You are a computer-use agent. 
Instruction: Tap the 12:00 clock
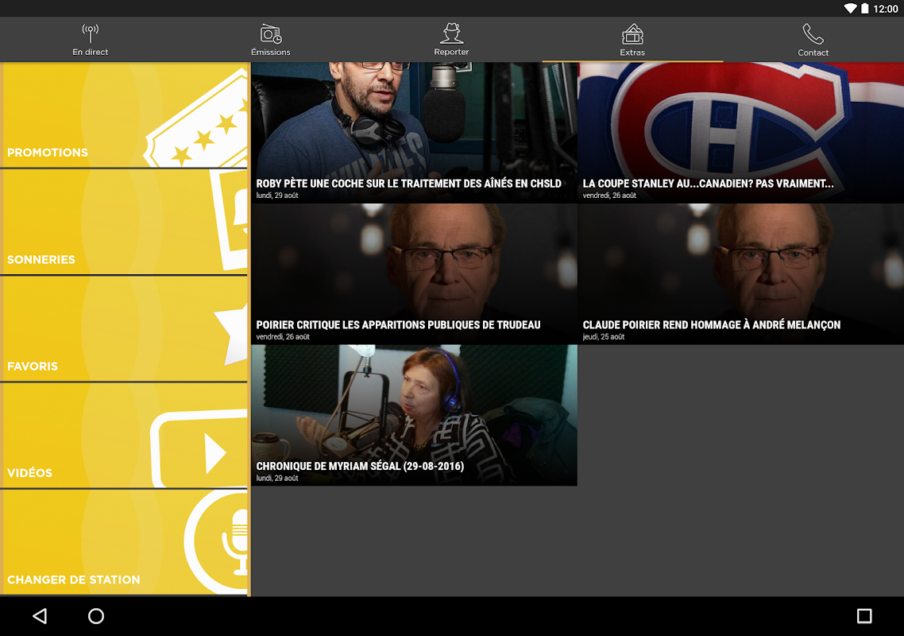pos(886,9)
